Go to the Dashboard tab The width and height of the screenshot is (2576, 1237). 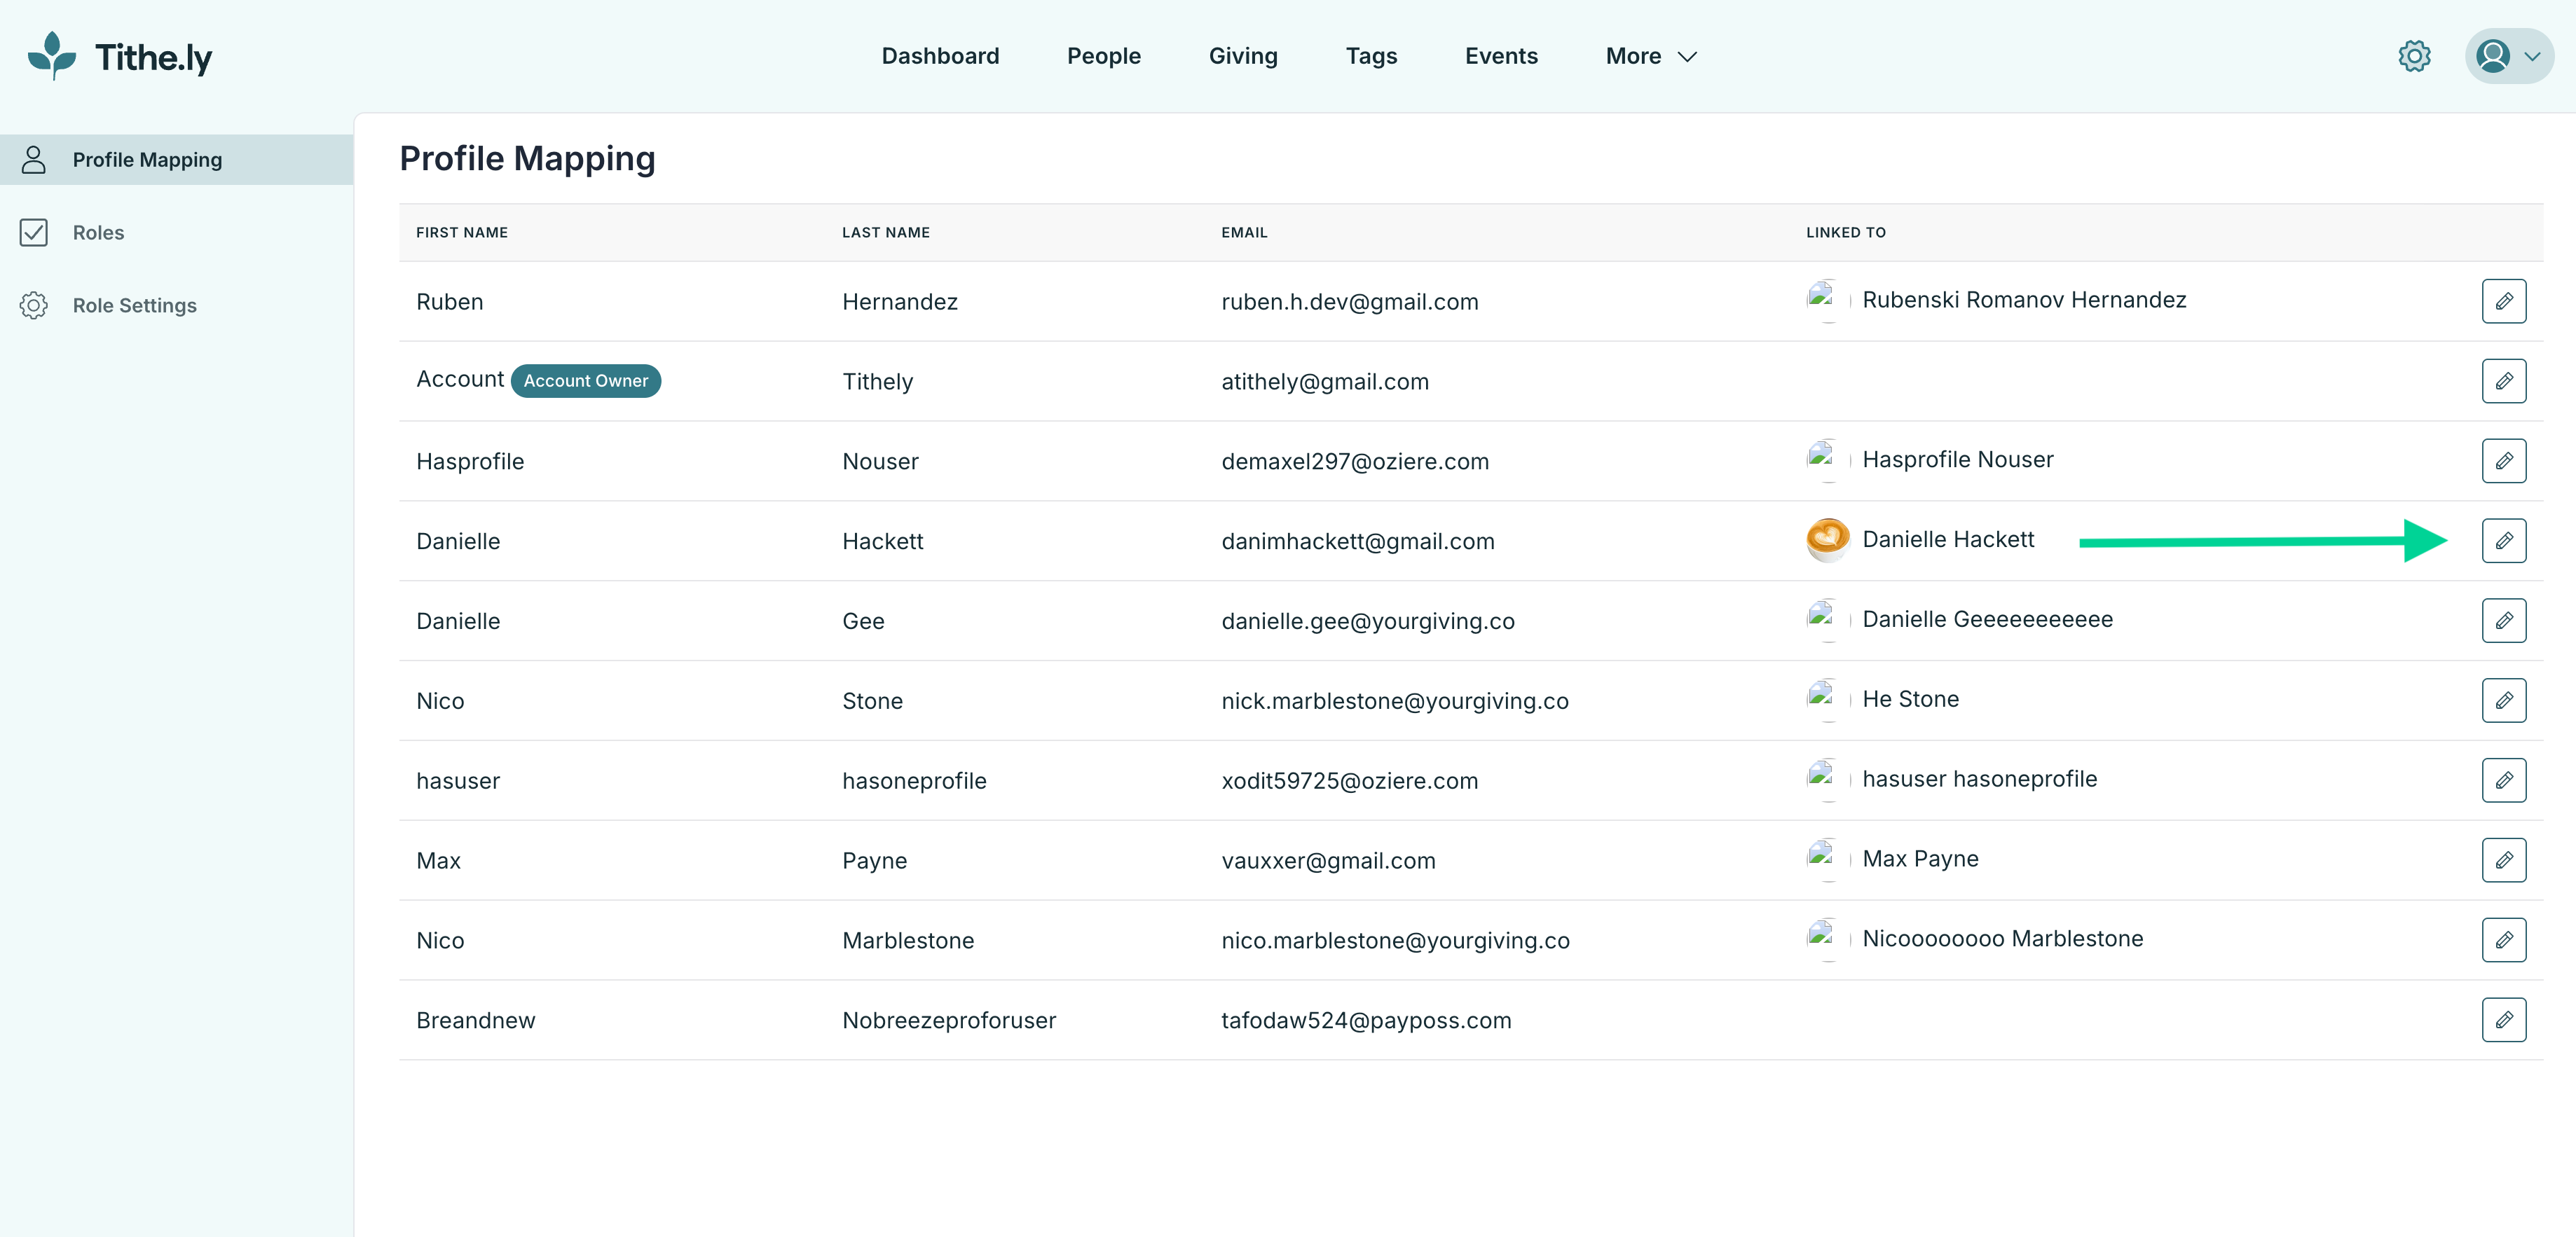[940, 56]
